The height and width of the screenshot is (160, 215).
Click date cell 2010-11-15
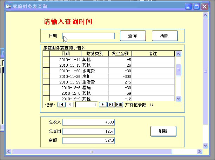click(x=65, y=65)
